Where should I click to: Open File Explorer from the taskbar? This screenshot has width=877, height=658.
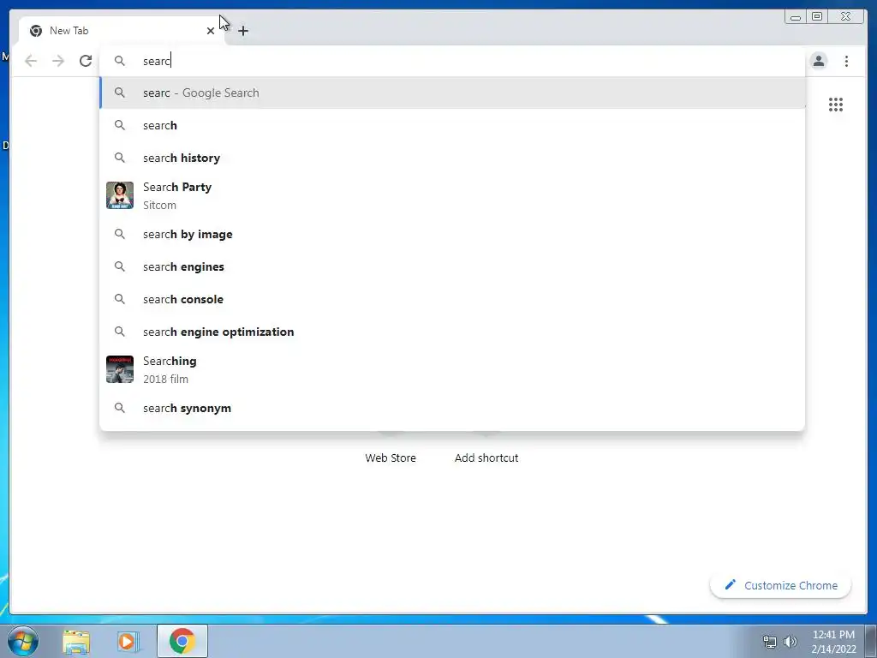tap(76, 641)
